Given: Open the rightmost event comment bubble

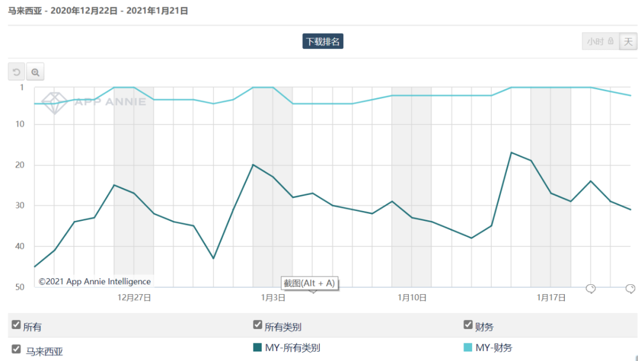Looking at the screenshot, I should click(x=630, y=288).
